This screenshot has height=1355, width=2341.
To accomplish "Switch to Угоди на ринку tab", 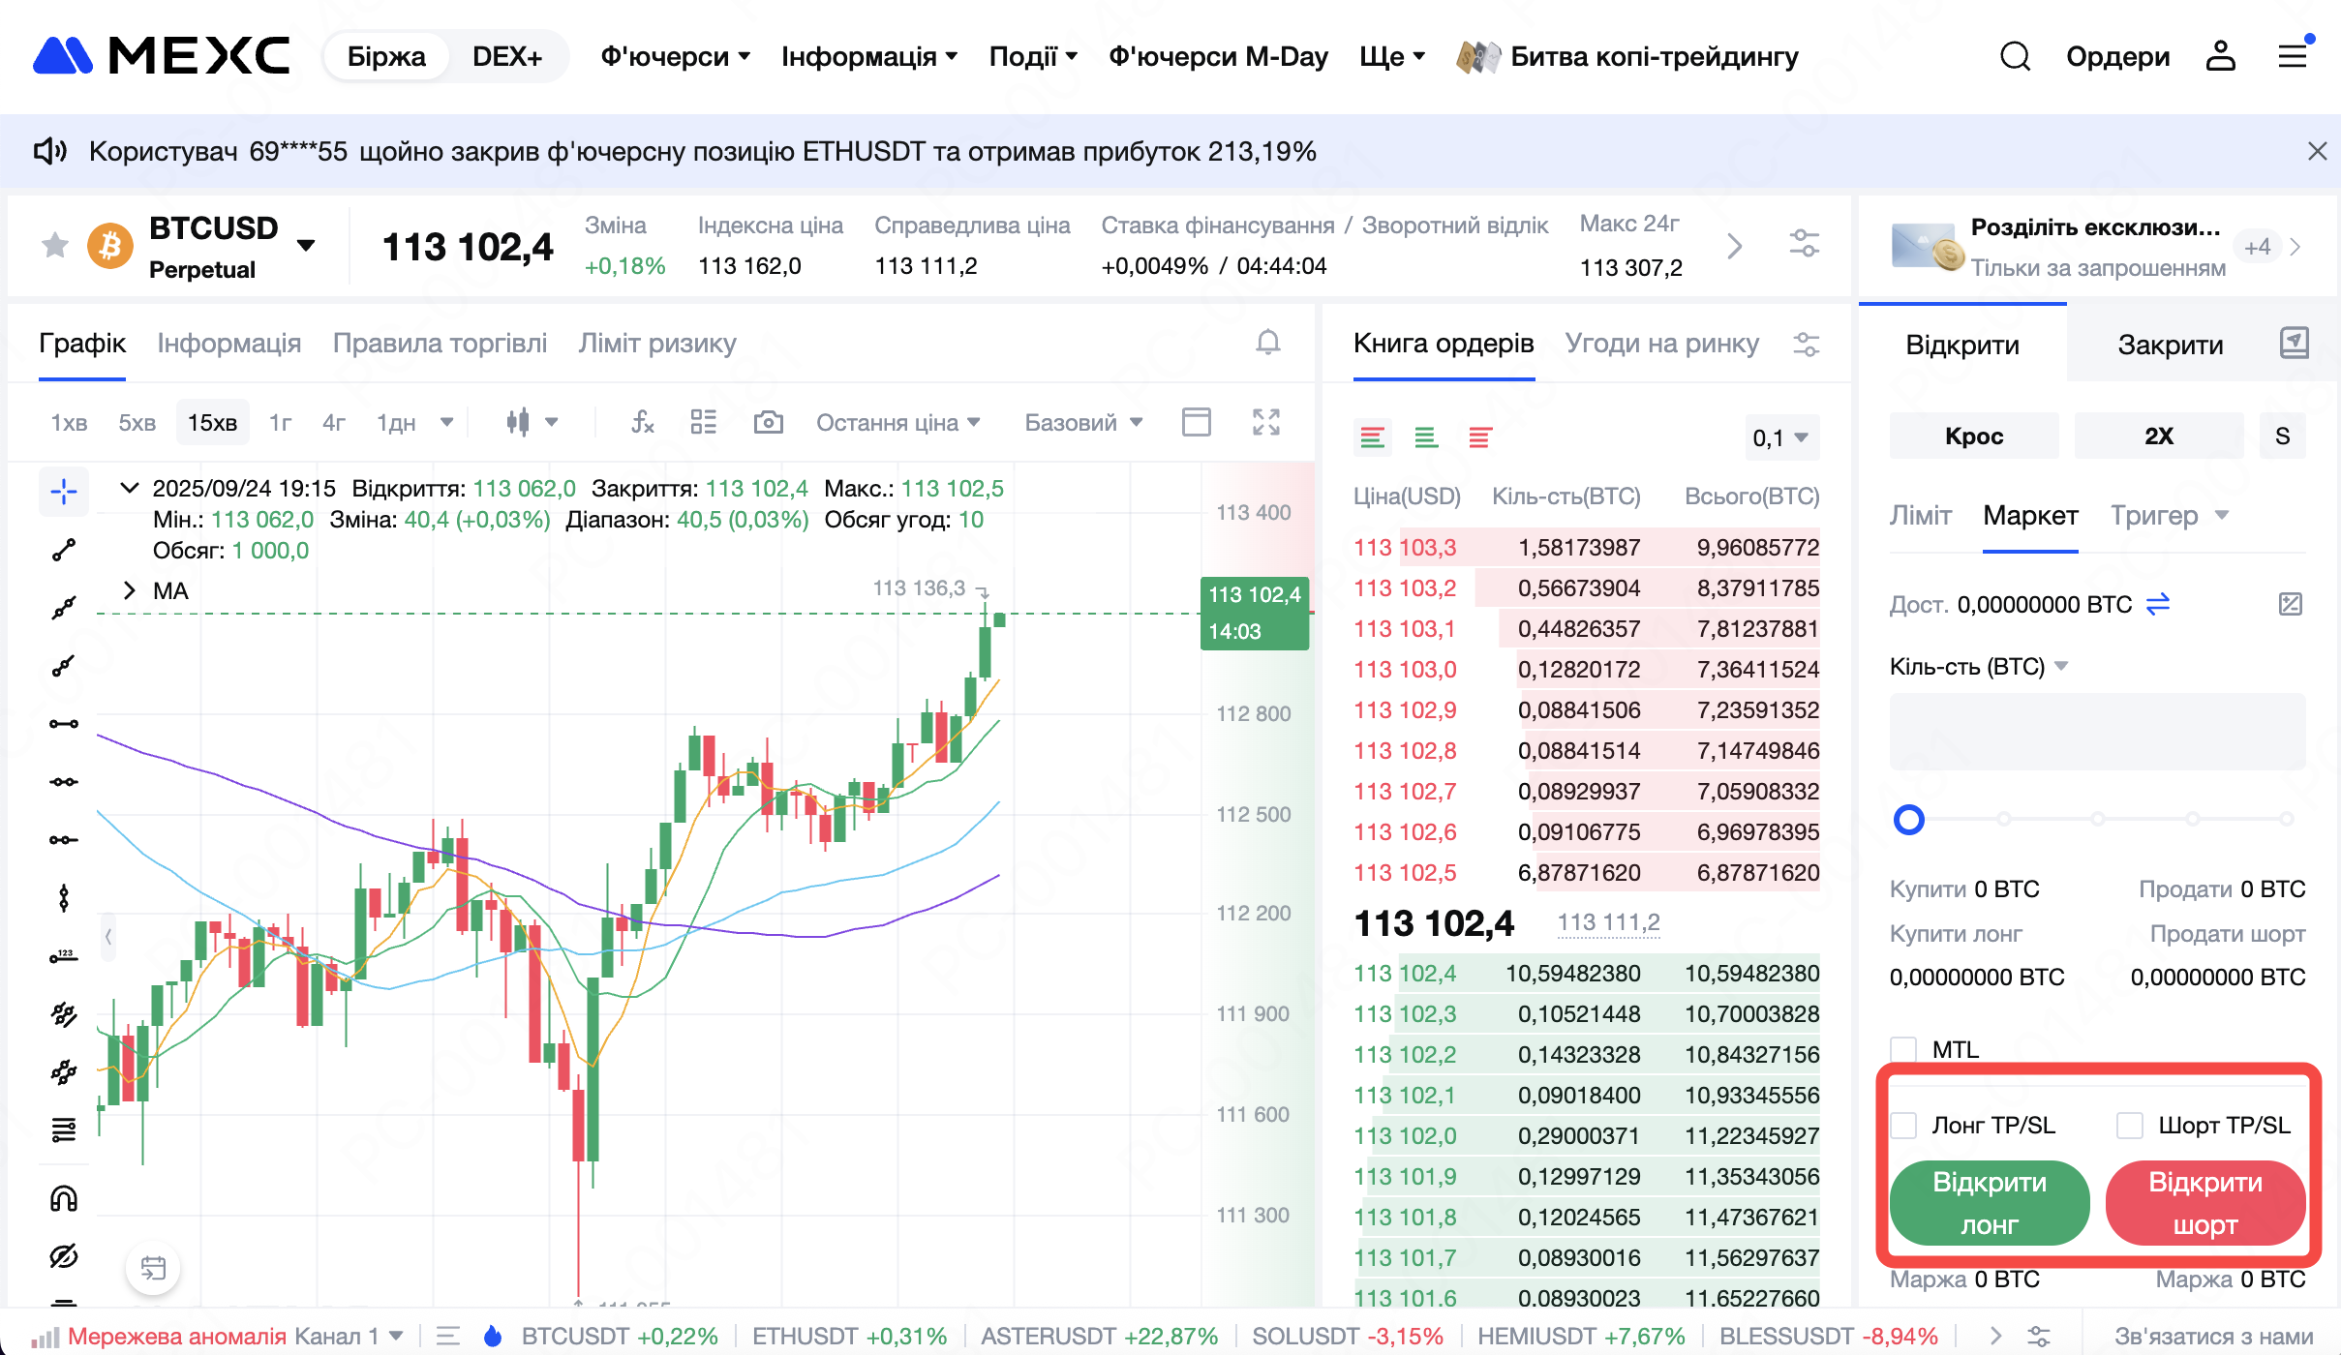I will [x=1661, y=344].
